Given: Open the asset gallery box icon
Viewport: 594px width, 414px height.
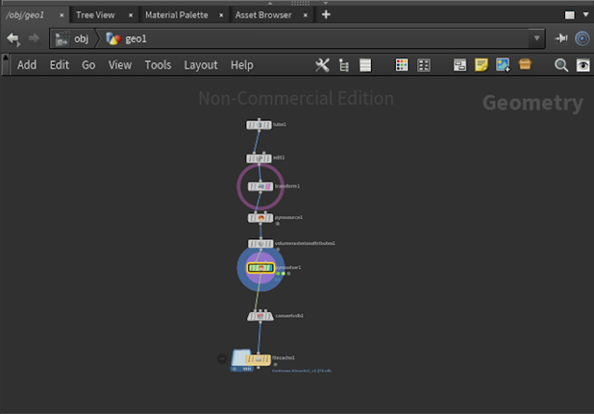Looking at the screenshot, I should [525, 65].
